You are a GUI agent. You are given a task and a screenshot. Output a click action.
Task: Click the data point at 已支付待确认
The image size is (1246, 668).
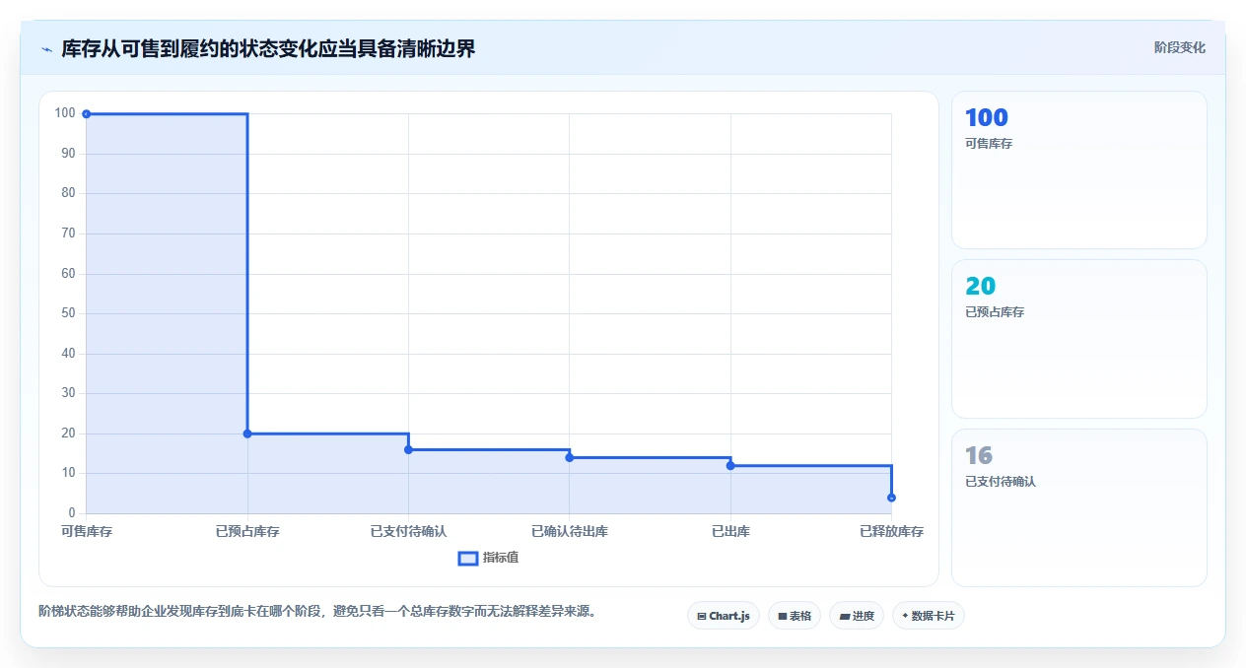(x=408, y=449)
